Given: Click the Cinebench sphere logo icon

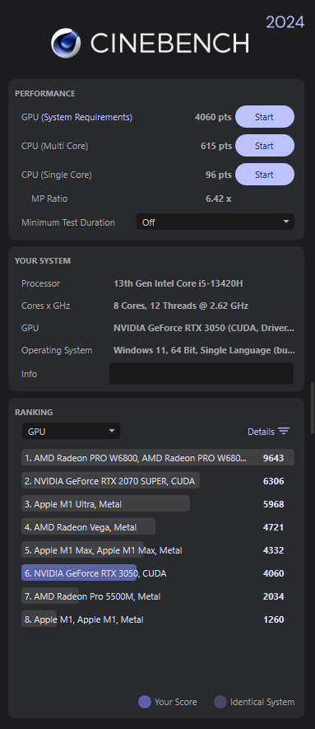Looking at the screenshot, I should coord(66,43).
